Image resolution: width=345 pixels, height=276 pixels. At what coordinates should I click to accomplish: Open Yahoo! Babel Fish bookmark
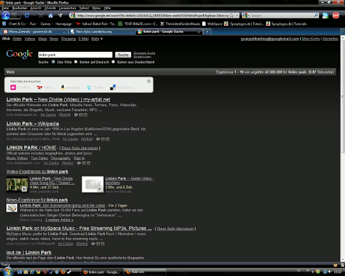(x=96, y=24)
